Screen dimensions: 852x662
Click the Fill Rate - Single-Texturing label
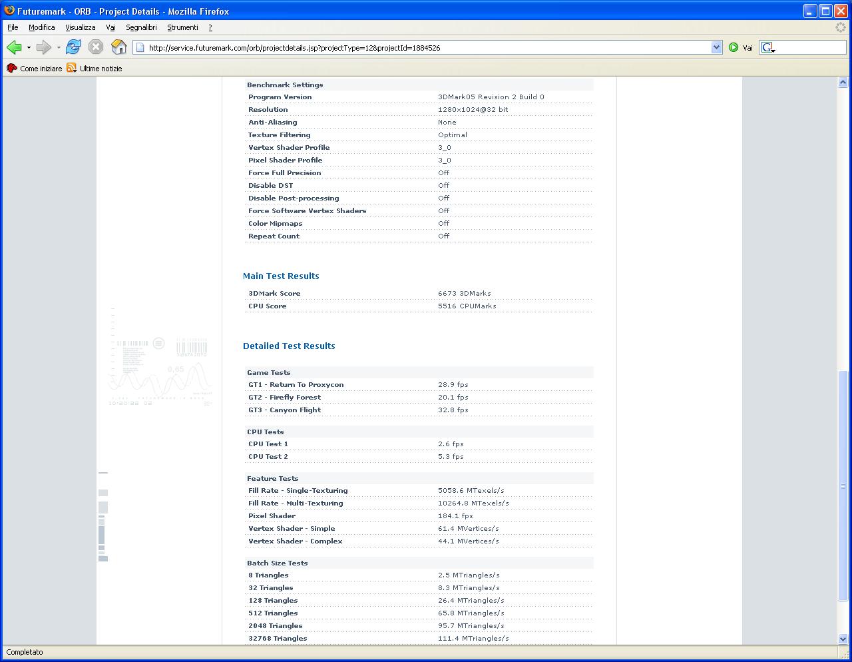coord(298,490)
